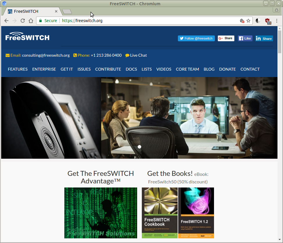Click the browser back arrow button
283x243 pixels.
coord(6,21)
